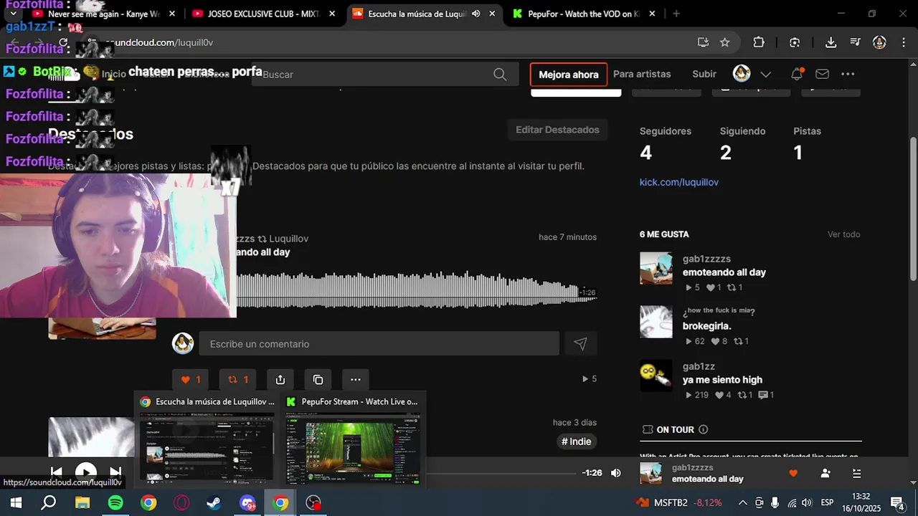Seek in the emoteando all day waveform
The image size is (918, 516).
point(416,290)
